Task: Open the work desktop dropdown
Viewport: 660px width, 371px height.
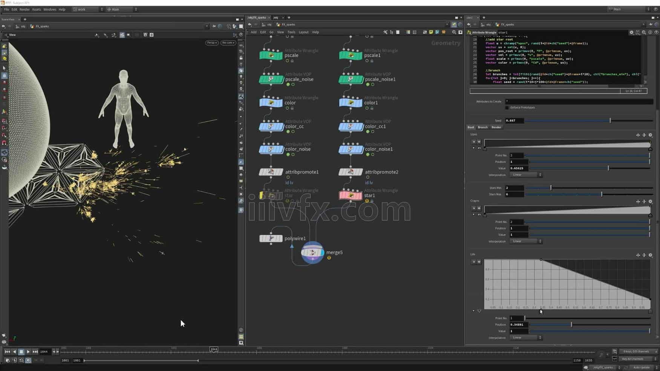Action: pyautogui.click(x=88, y=9)
